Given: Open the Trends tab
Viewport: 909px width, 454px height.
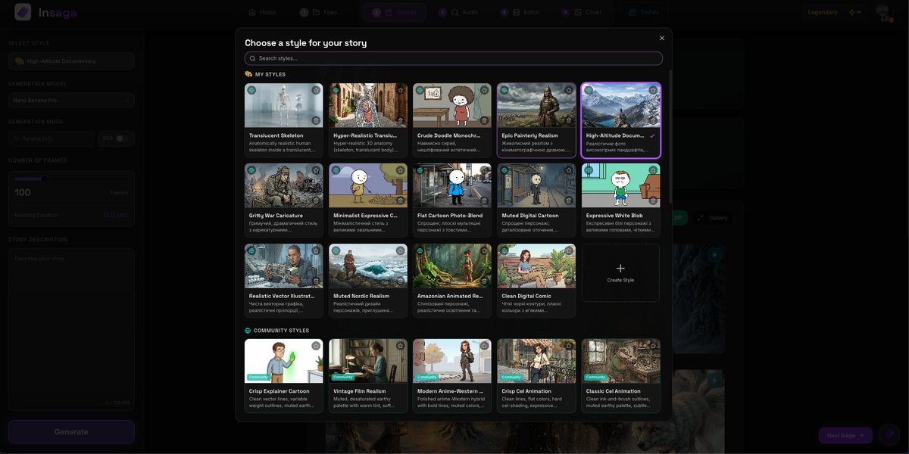Looking at the screenshot, I should 644,12.
